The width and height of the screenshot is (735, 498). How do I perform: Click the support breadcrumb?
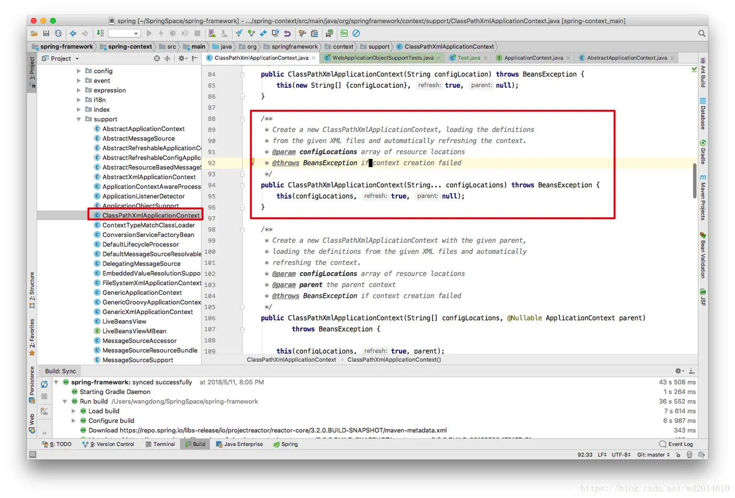click(x=375, y=47)
